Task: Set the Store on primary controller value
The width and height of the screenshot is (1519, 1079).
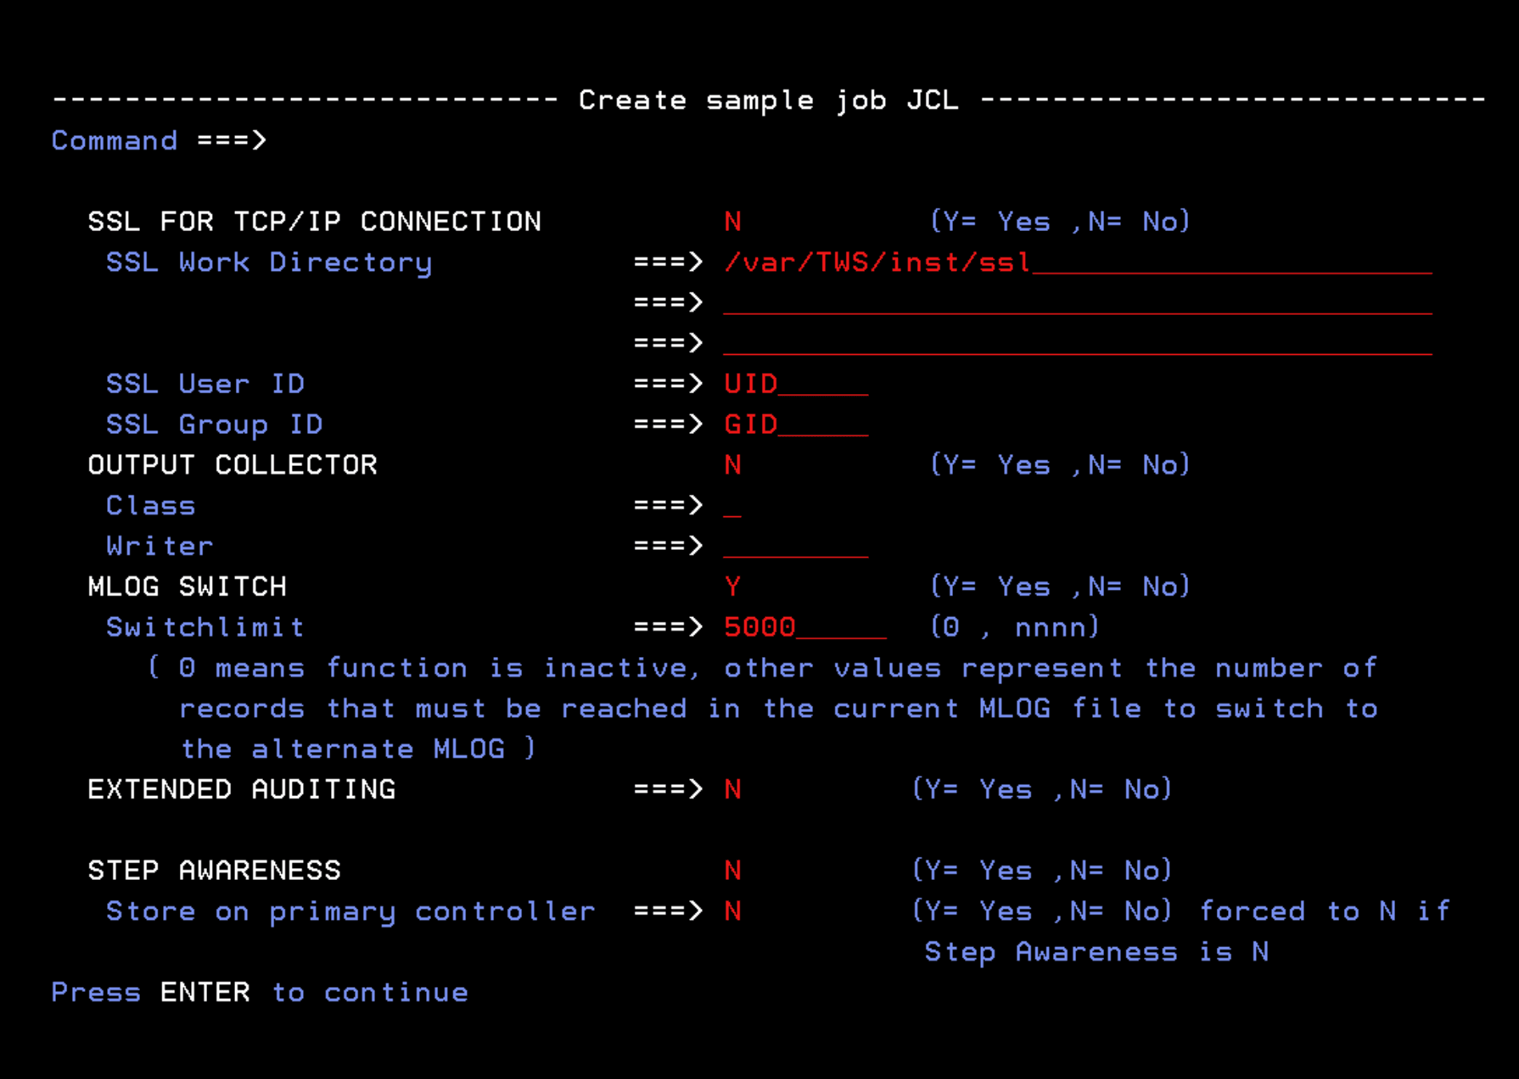Action: click(732, 911)
